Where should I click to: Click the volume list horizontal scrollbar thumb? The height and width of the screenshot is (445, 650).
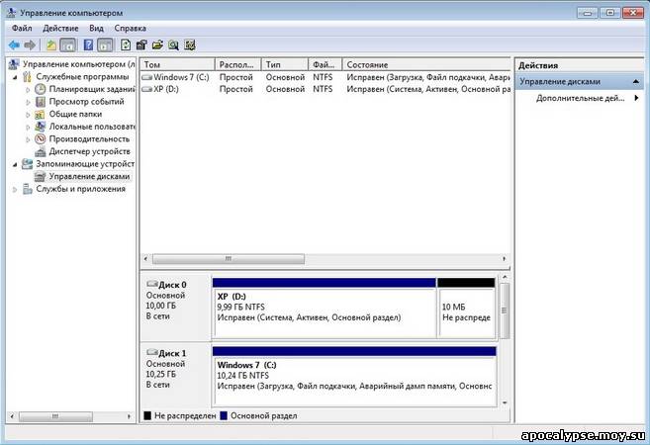point(229,258)
